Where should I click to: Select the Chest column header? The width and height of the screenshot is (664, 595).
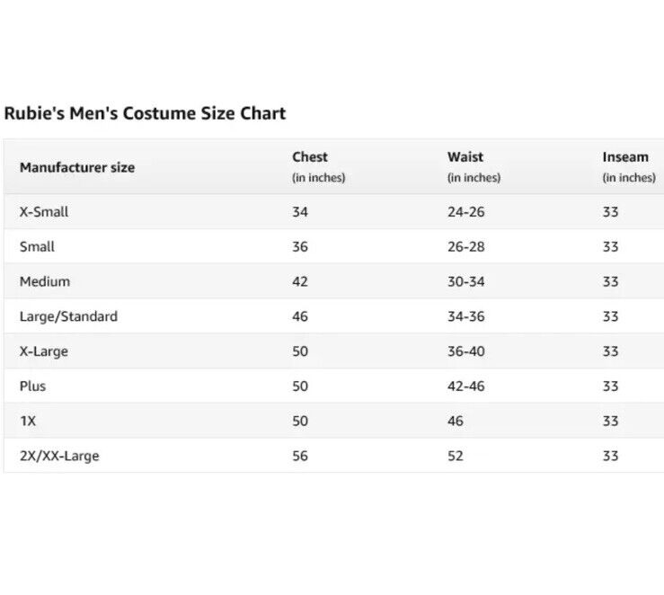pos(310,157)
